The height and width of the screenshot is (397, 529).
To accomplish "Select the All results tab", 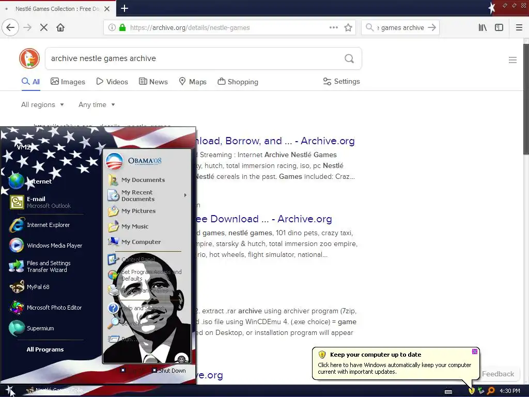I will (30, 82).
